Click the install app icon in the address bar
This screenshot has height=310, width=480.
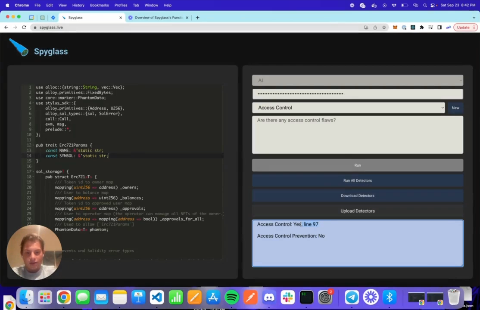click(366, 27)
